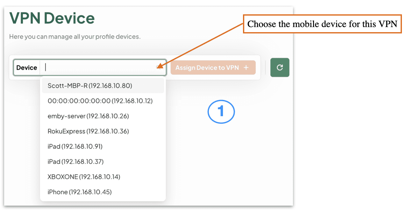This screenshot has height=212, width=407.
Task: Click the divider beside the refresh button
Action: tap(265, 67)
